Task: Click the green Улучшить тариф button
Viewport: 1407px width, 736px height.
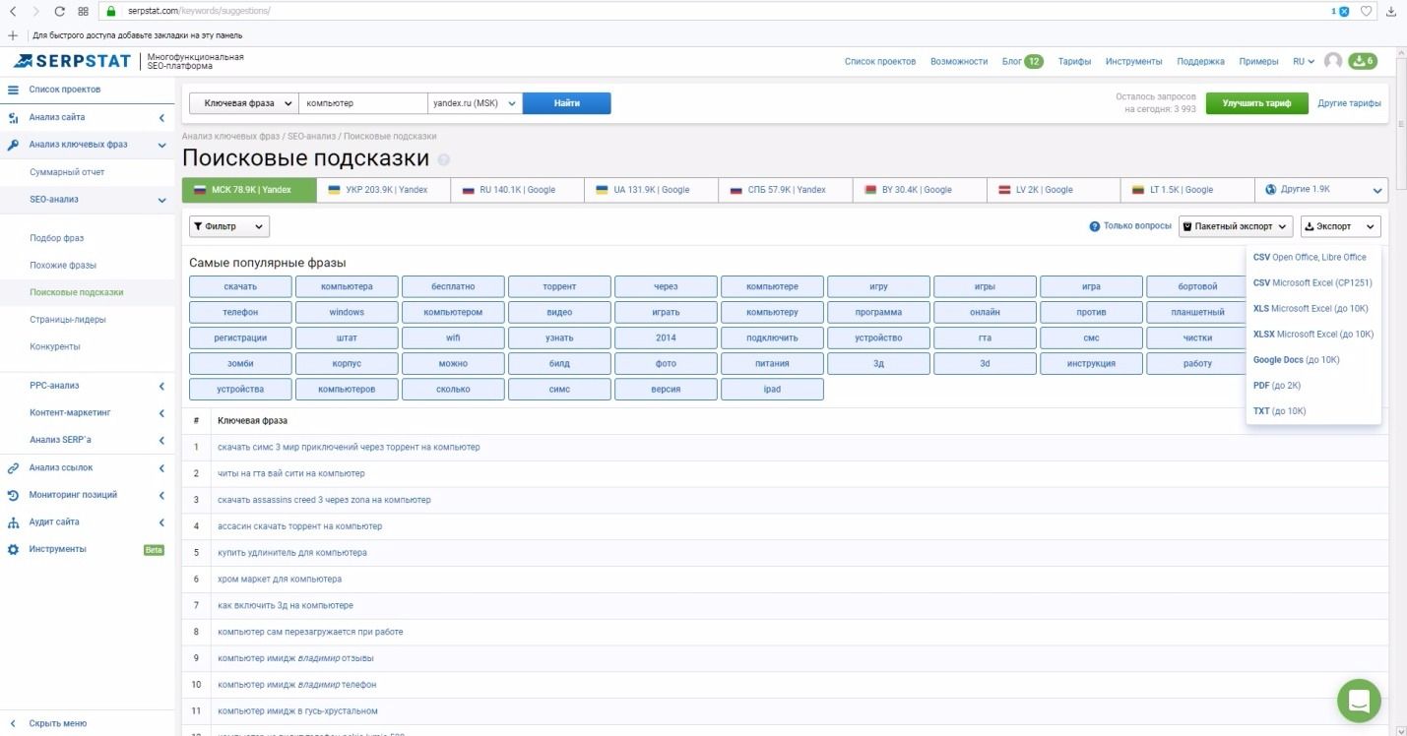Action: point(1256,103)
